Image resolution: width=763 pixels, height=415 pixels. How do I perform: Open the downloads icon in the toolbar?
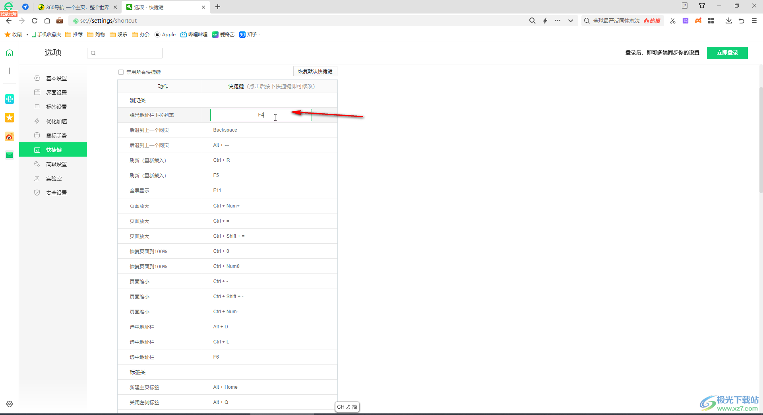(x=729, y=21)
